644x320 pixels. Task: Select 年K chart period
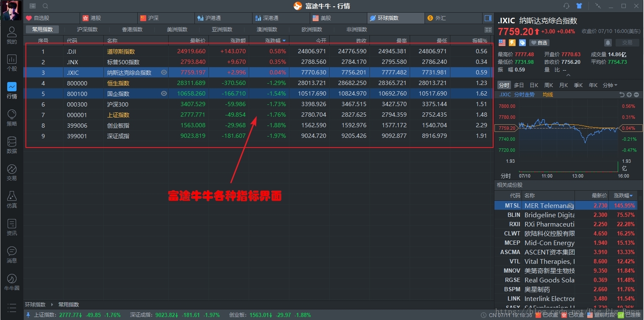point(593,85)
